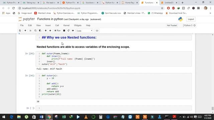Switch to the file read Google tab

(50, 3)
